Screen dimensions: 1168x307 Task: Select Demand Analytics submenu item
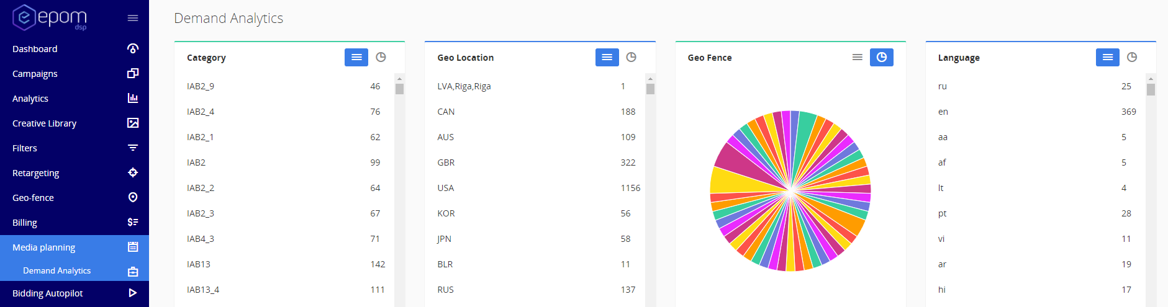coord(75,270)
